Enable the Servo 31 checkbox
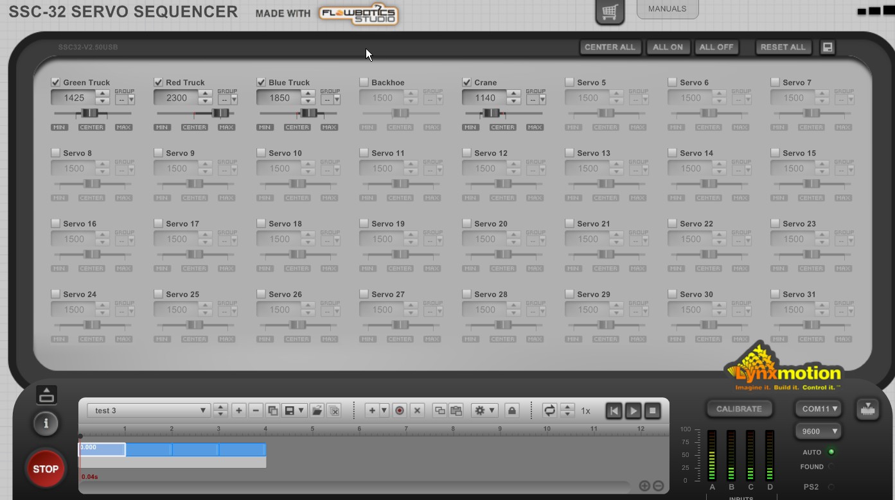The width and height of the screenshot is (895, 500). (775, 293)
